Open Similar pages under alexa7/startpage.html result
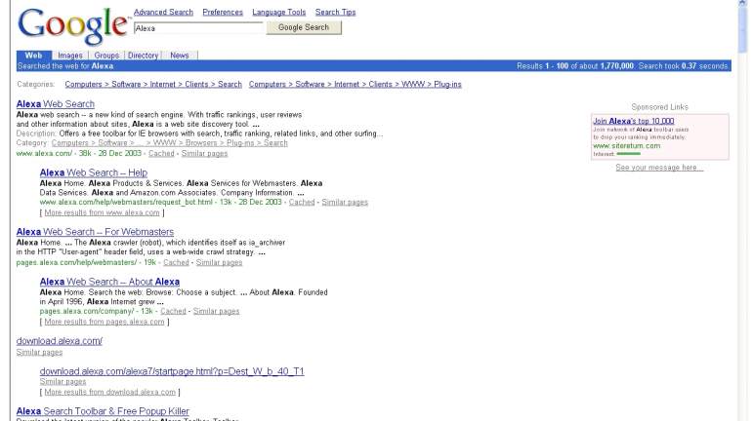Image resolution: width=752 pixels, height=421 pixels. (x=63, y=382)
